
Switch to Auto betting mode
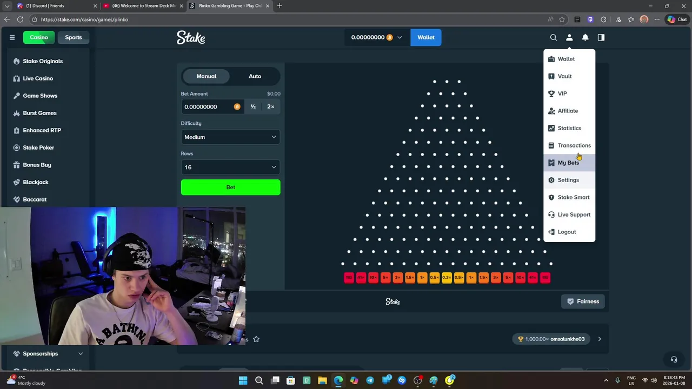255,76
